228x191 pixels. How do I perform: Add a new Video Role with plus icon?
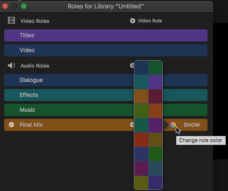coord(132,20)
